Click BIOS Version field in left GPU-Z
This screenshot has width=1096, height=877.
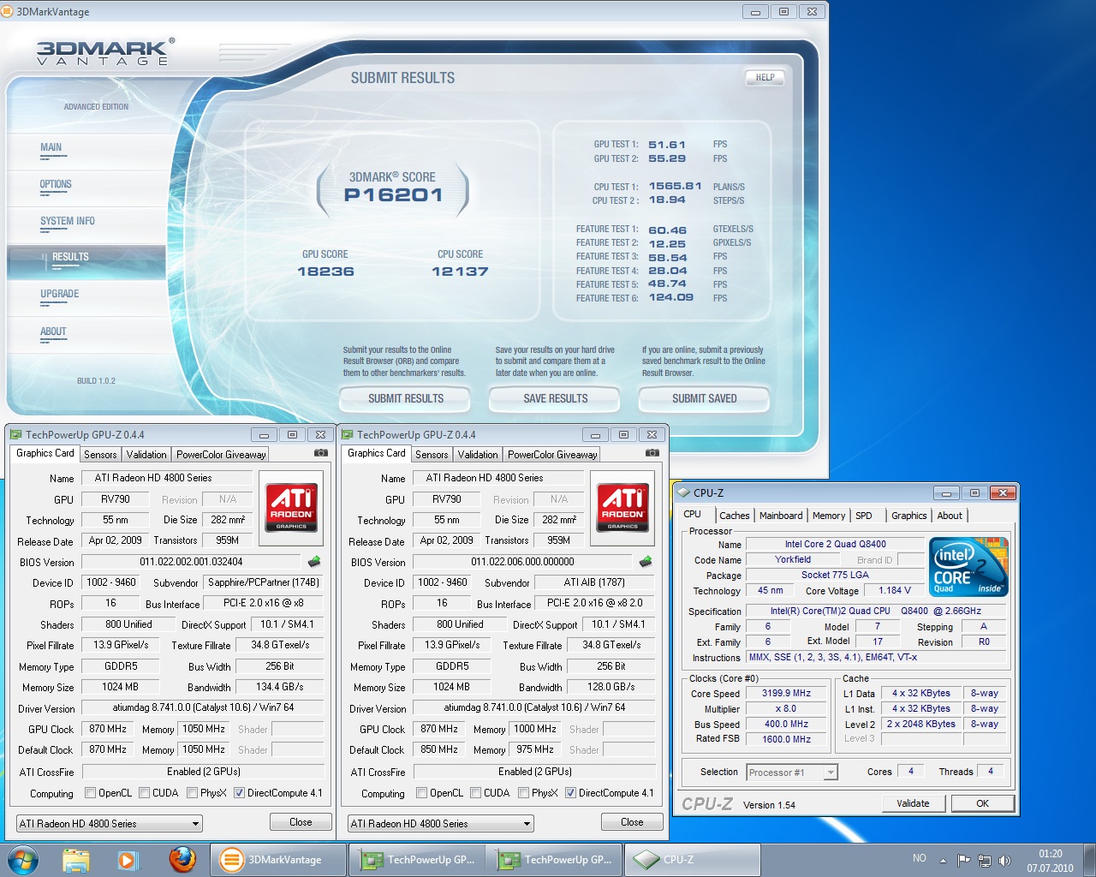(191, 562)
